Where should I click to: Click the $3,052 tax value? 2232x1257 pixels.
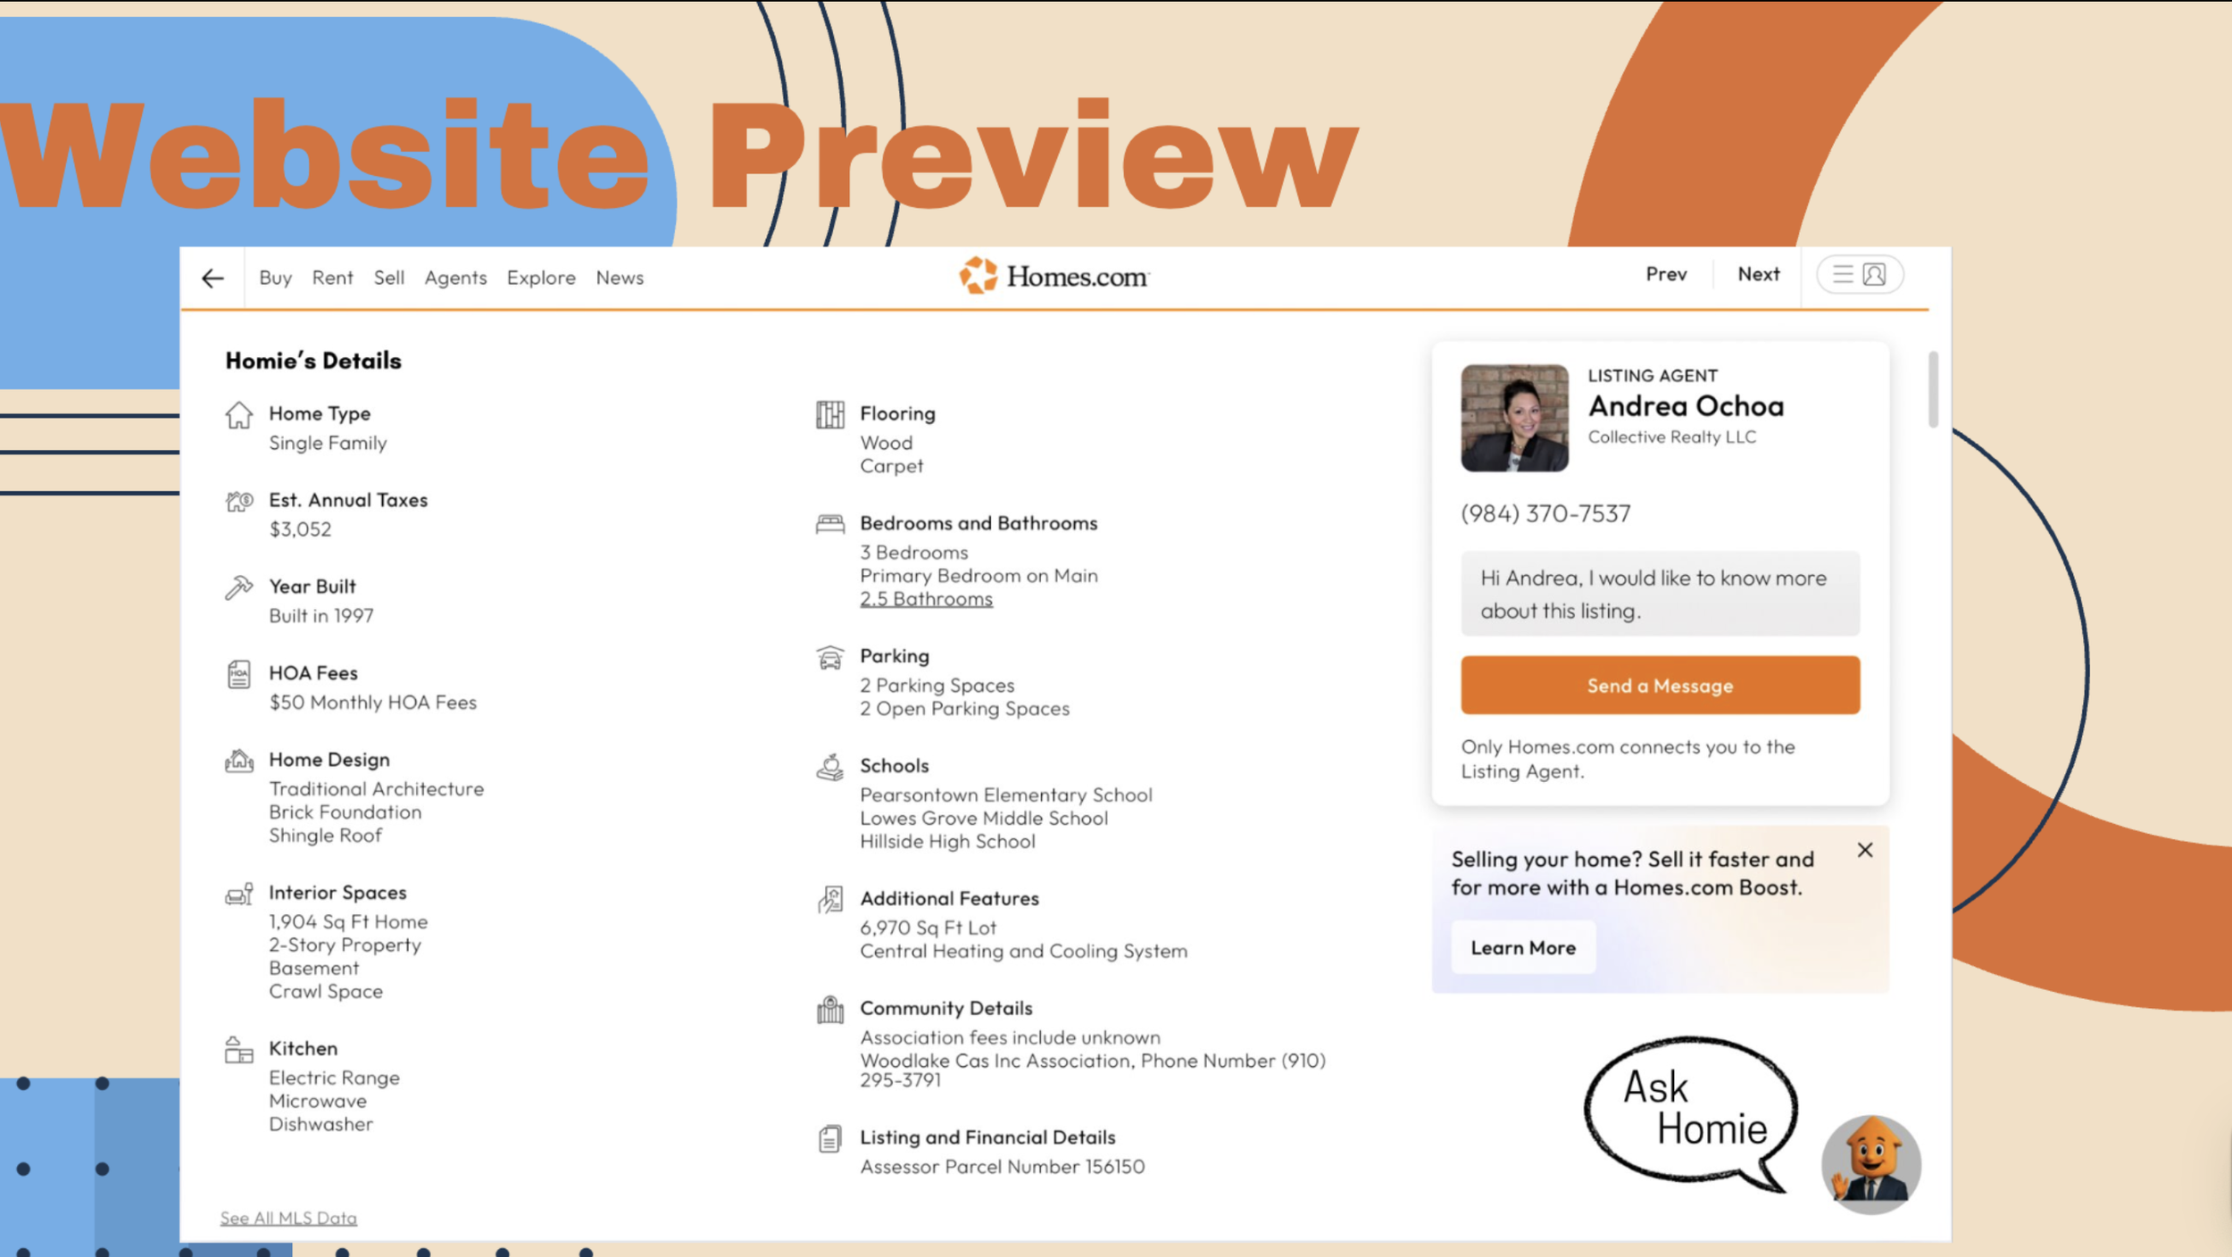(x=300, y=529)
